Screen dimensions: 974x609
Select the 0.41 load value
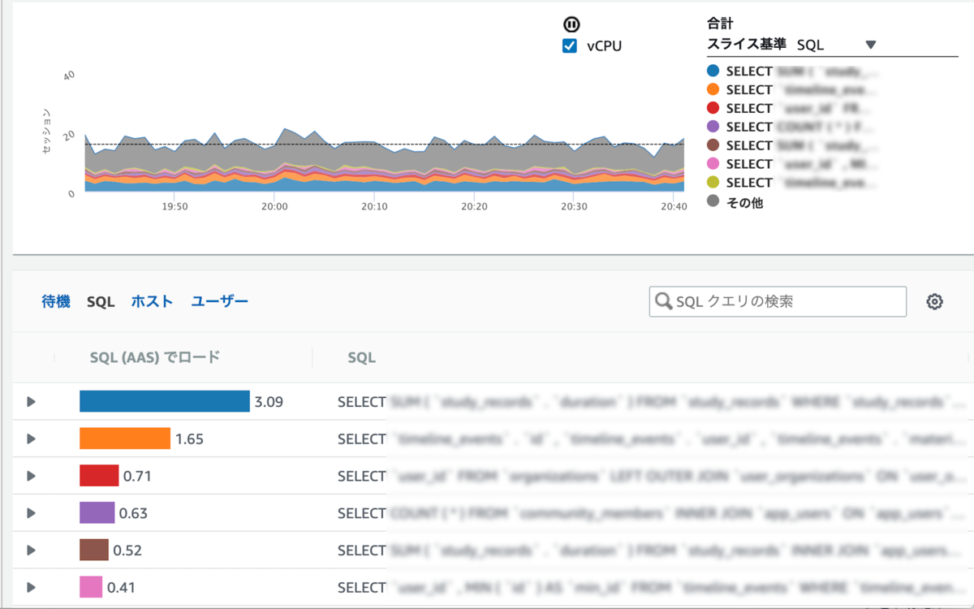(122, 587)
